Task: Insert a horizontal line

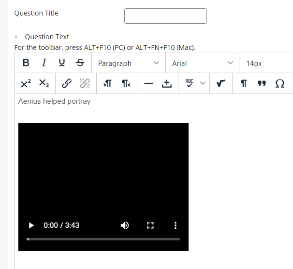Action: pos(148,83)
